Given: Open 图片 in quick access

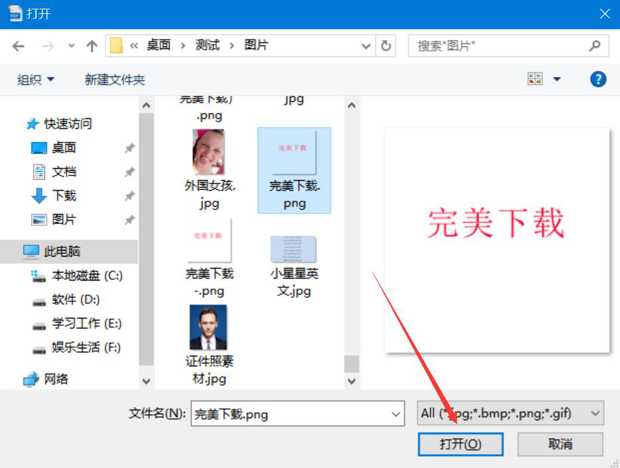Looking at the screenshot, I should (x=64, y=219).
